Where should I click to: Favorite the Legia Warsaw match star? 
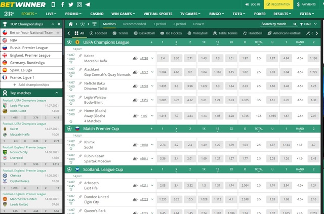click(x=71, y=104)
